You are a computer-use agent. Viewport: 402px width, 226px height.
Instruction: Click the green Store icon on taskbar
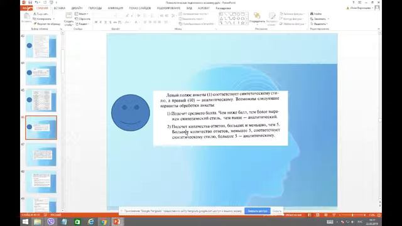[77, 222]
